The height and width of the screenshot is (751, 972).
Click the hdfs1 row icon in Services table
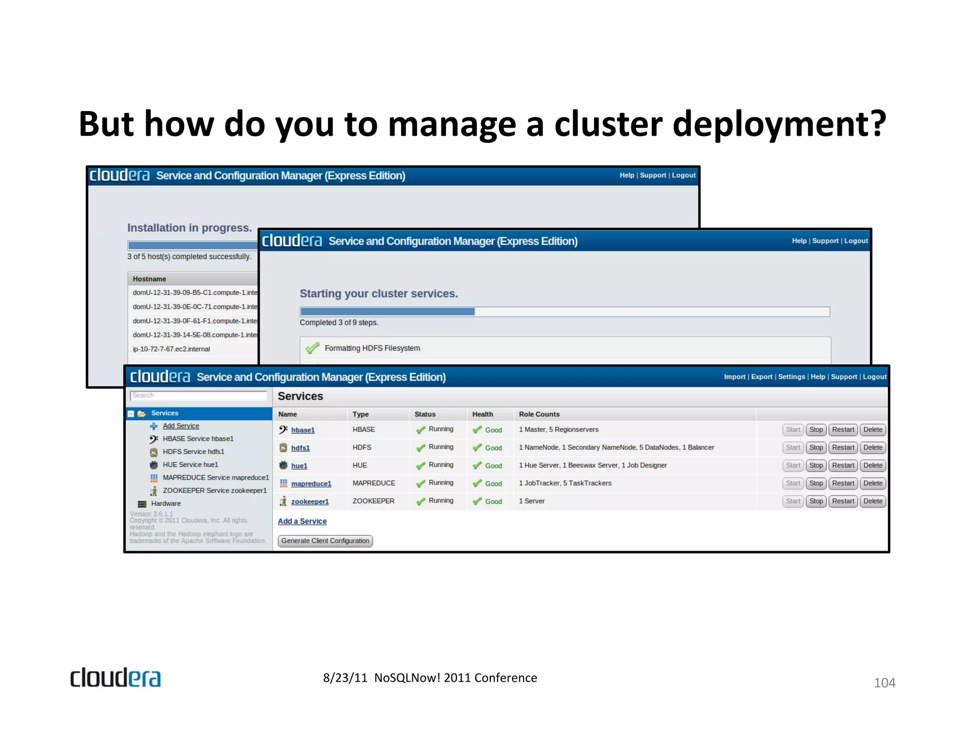pos(283,448)
